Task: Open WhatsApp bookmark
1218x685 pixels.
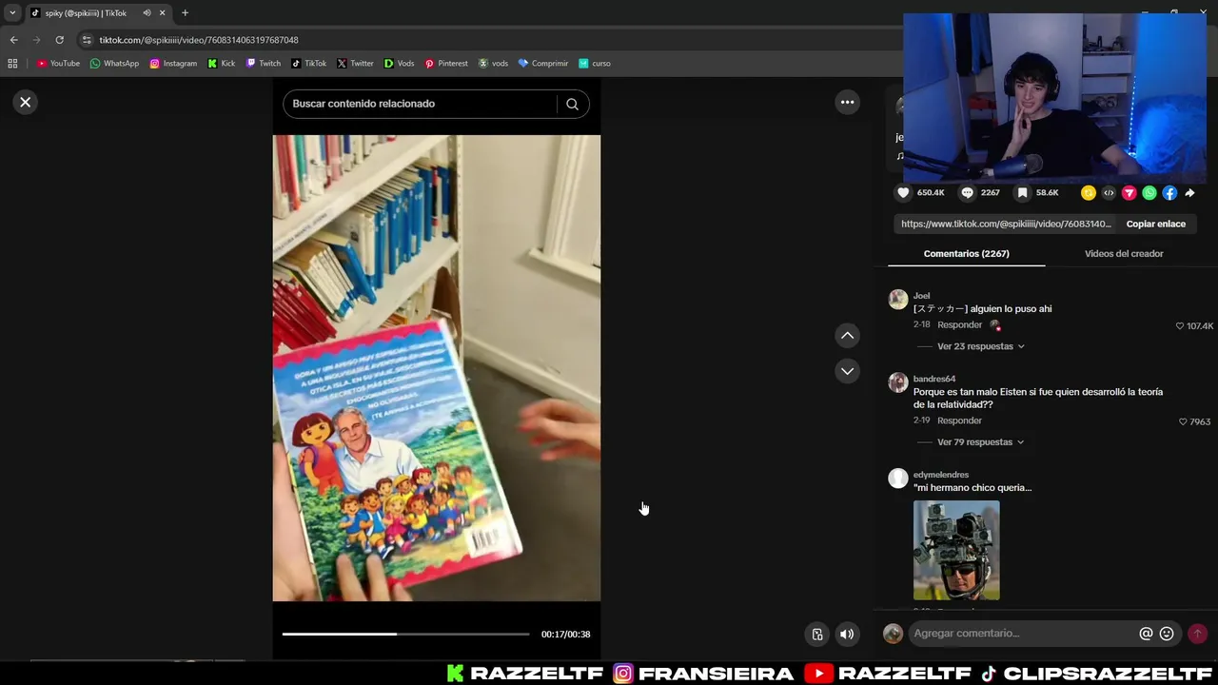Action: [x=114, y=64]
